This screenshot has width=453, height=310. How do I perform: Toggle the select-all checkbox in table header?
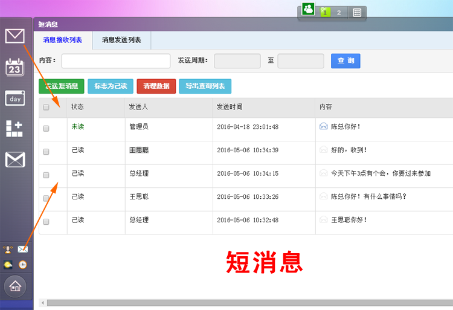(46, 107)
